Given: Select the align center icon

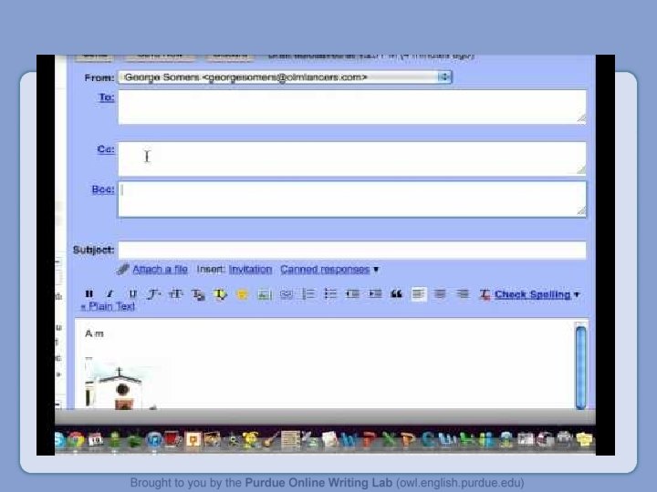Looking at the screenshot, I should pyautogui.click(x=440, y=294).
